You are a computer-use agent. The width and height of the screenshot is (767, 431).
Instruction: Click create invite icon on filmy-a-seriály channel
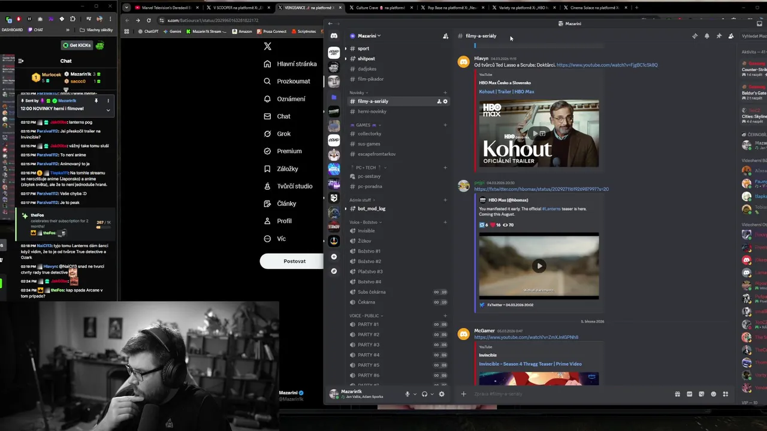click(439, 101)
